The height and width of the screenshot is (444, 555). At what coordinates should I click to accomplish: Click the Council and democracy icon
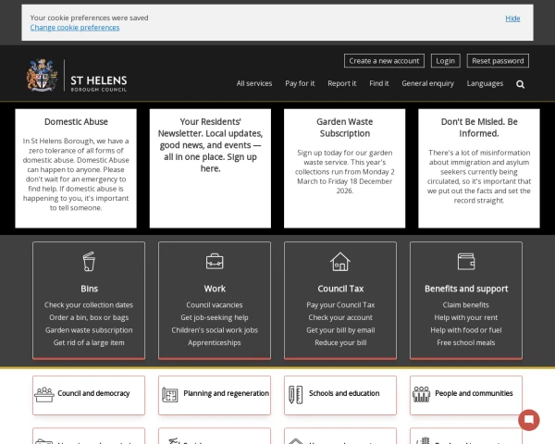(x=44, y=394)
